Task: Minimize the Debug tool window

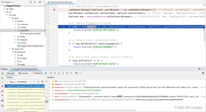Action: click(203, 69)
